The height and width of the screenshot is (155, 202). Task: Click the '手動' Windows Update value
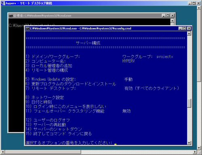128,79
